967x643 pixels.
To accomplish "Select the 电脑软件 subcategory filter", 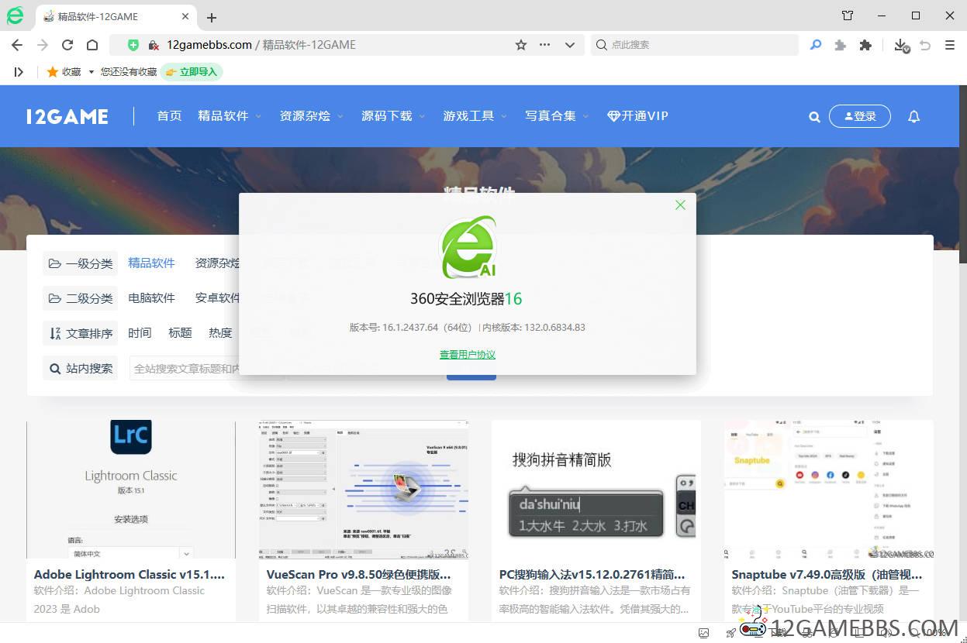I will click(x=151, y=298).
